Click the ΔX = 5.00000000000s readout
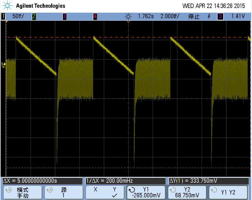 point(43,181)
